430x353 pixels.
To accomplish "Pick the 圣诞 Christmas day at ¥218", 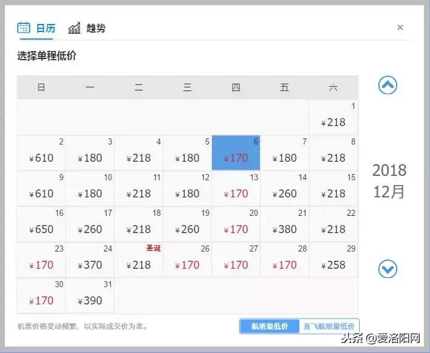I will pyautogui.click(x=139, y=260).
